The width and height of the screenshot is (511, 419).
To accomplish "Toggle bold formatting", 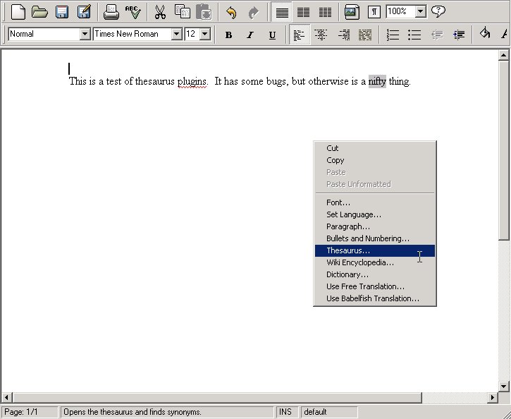I will tap(228, 35).
